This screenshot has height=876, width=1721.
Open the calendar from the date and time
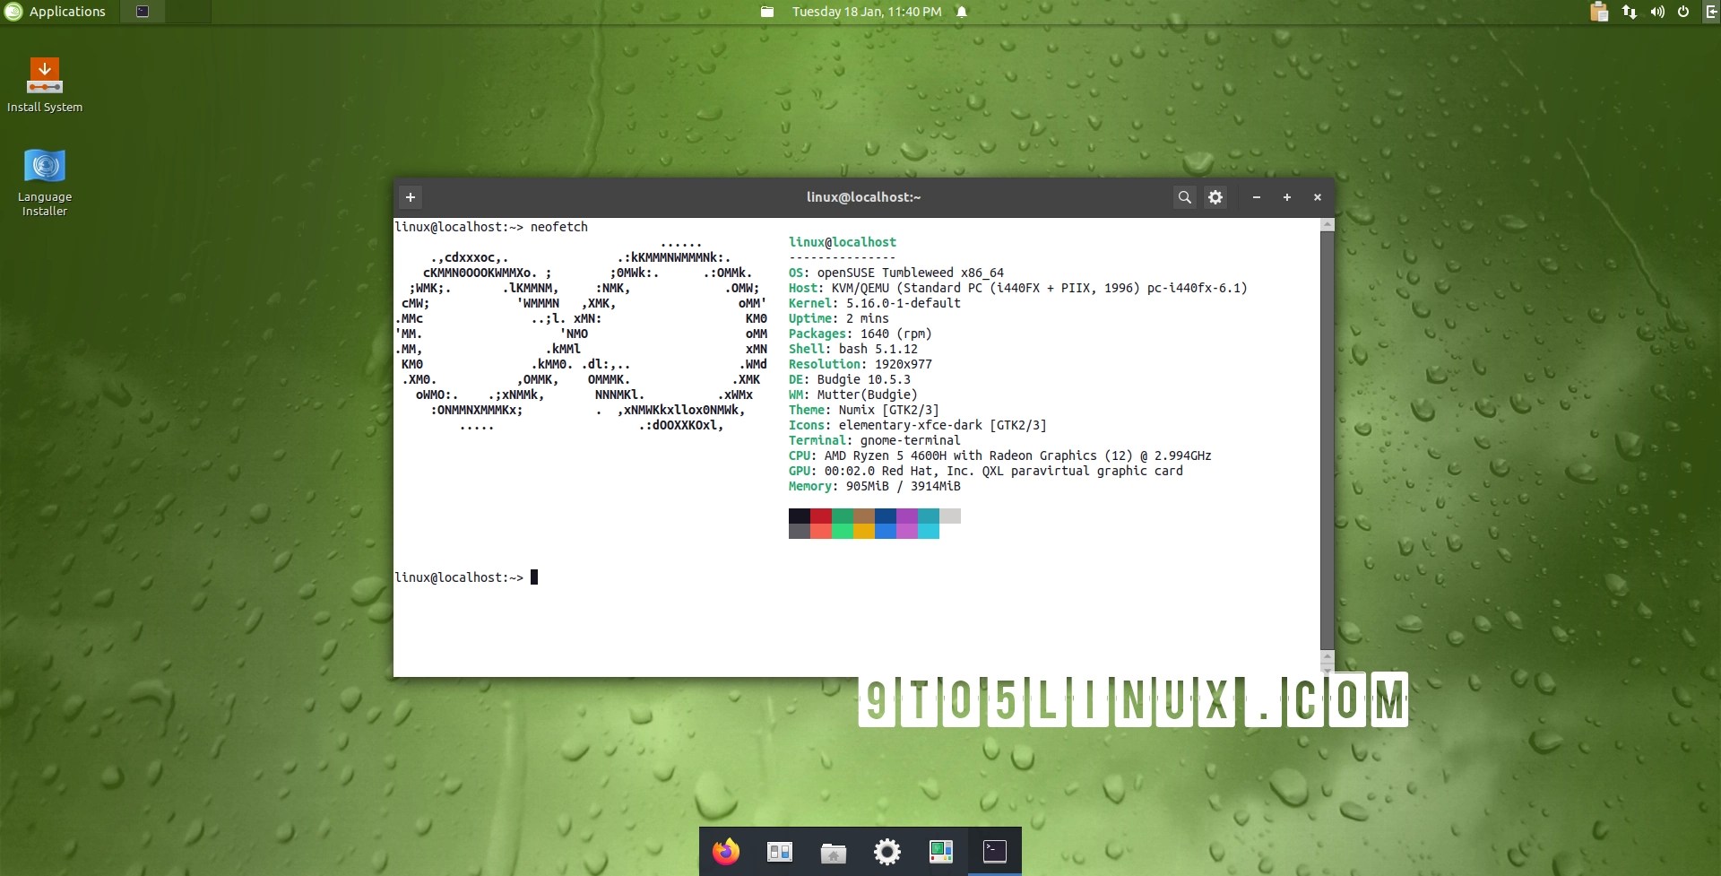pyautogui.click(x=867, y=12)
